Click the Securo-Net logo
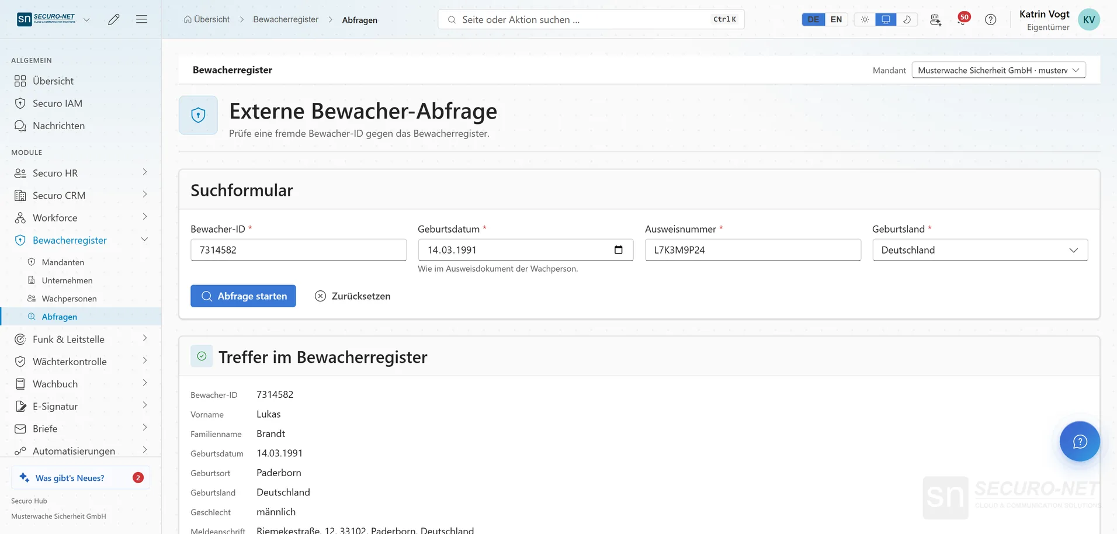This screenshot has width=1117, height=534. [46, 19]
